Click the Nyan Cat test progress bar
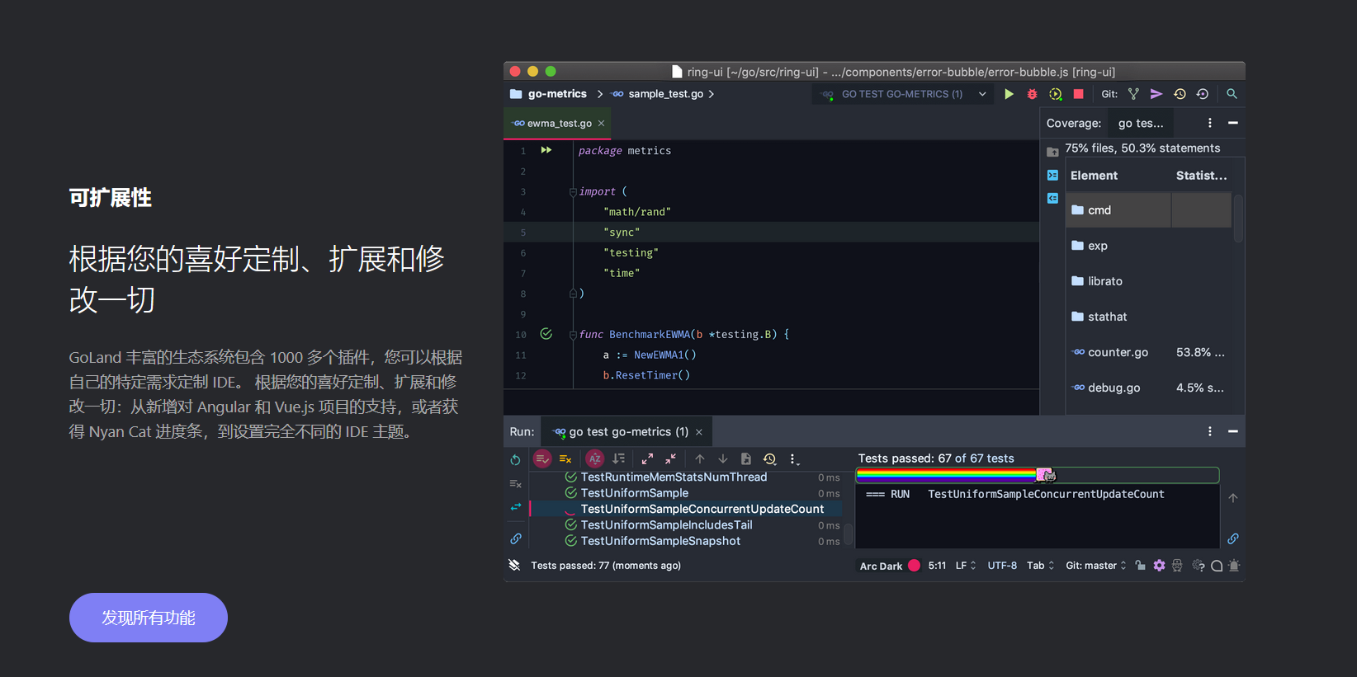 (1038, 475)
